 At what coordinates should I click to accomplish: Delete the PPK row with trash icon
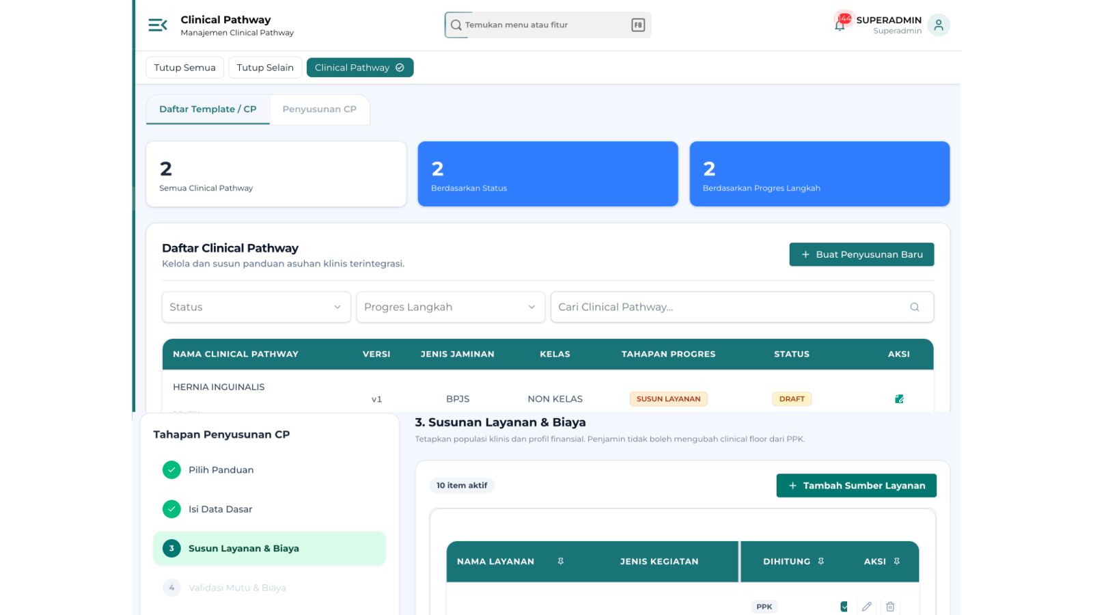890,607
